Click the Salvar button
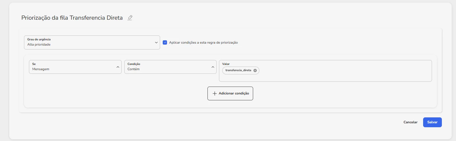The image size is (456, 141). coord(432,122)
